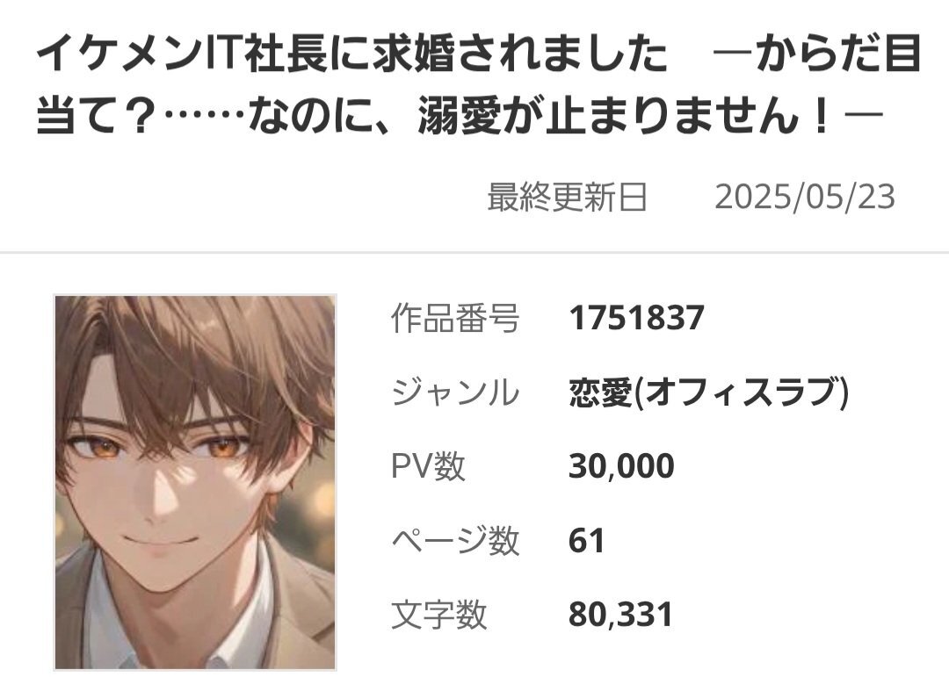The width and height of the screenshot is (949, 677).
Task: Click the 恋愛(オフィスラブ) genre link
Action: [709, 392]
